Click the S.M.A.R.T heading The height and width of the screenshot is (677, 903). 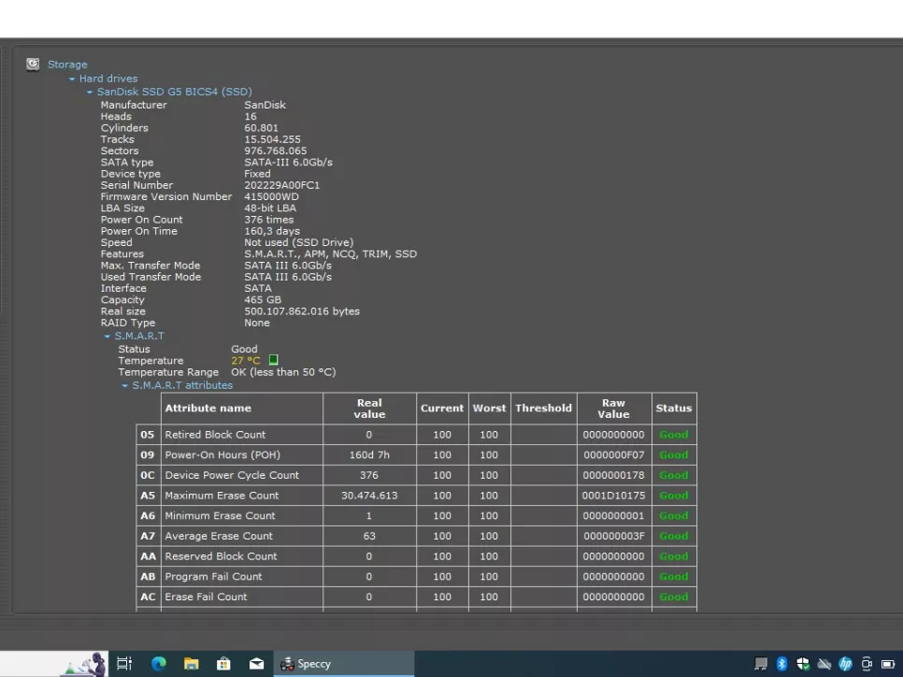point(139,336)
